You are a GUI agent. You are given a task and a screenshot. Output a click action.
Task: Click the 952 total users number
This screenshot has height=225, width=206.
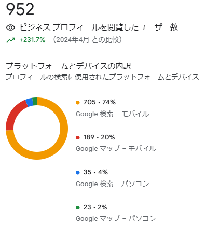point(20,9)
